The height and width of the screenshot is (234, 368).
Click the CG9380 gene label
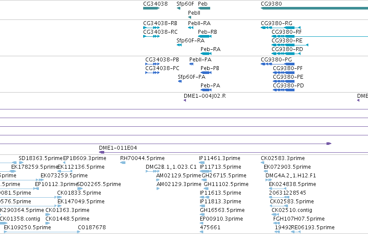[x=271, y=4]
